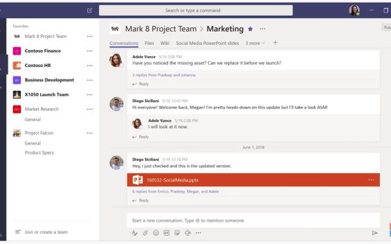Viewport: 391px width, 244px height.
Task: Open X1050 Launch Team more options
Action: click(90, 94)
